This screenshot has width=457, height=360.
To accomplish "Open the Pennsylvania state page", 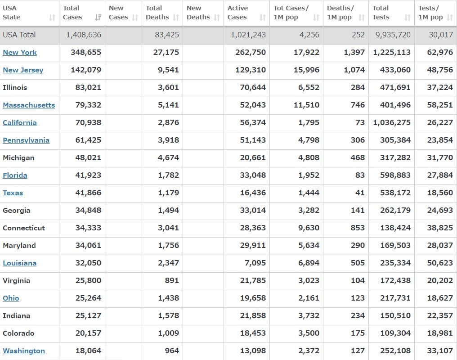I will click(26, 140).
